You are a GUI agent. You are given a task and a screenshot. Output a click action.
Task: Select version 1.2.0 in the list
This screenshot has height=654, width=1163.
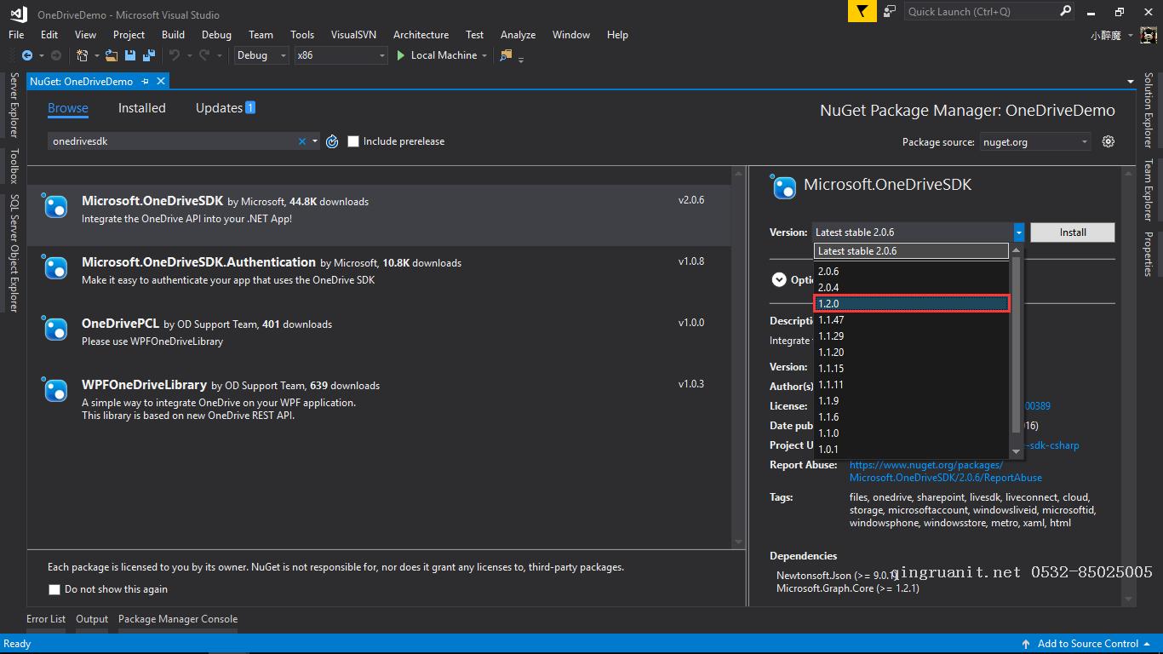tap(912, 304)
